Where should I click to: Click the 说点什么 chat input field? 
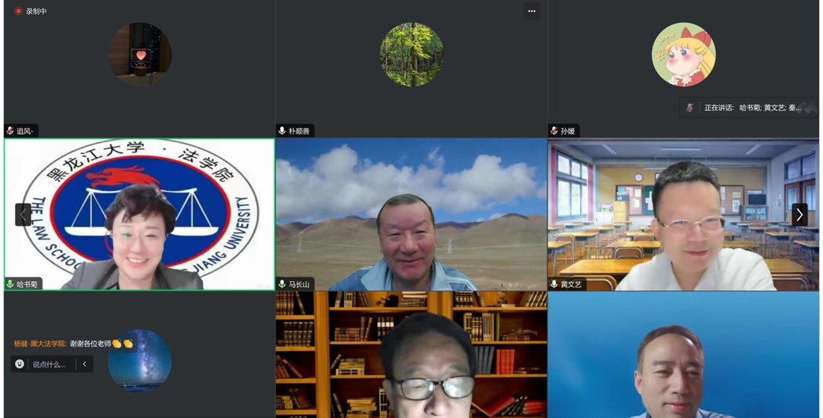point(49,364)
